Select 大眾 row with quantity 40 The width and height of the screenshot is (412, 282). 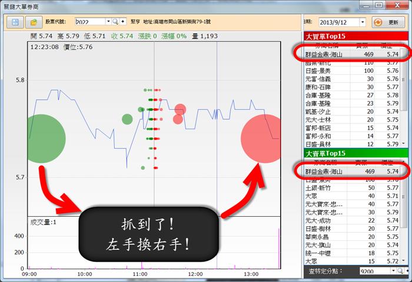352,196
